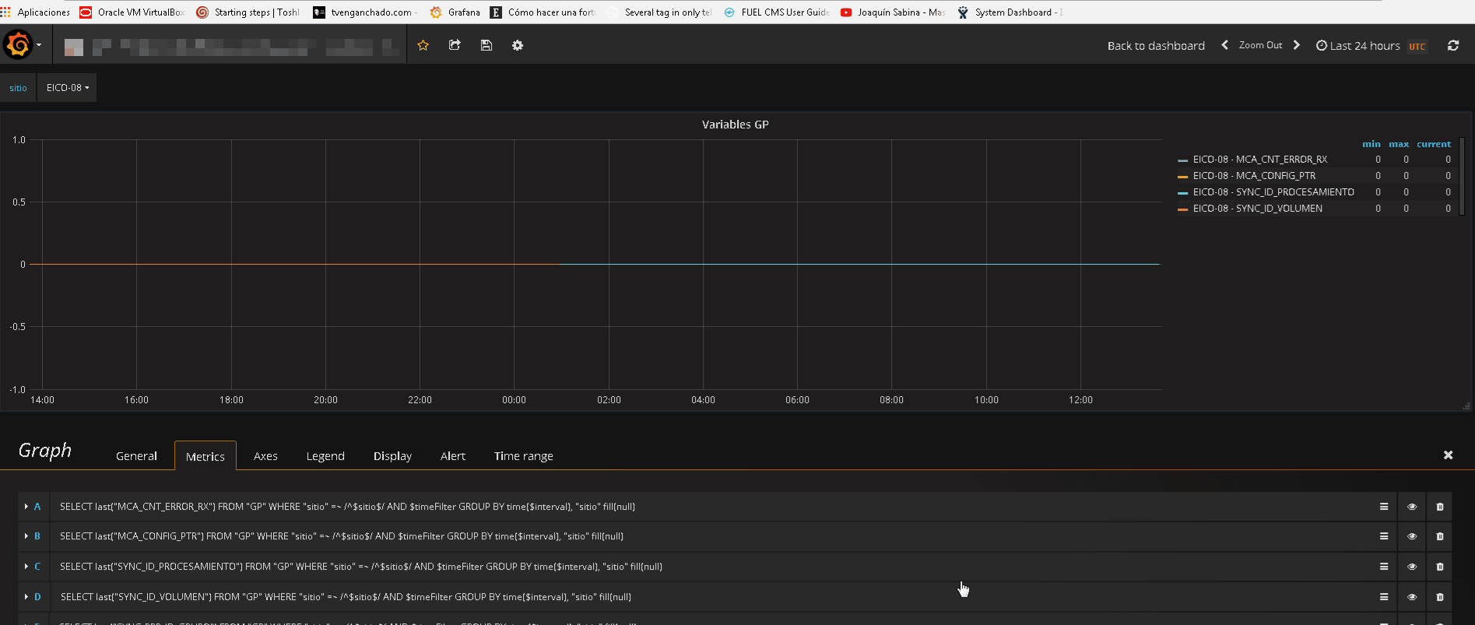
Task: Open Oracle VM VirtualBox bookmark
Action: (132, 12)
